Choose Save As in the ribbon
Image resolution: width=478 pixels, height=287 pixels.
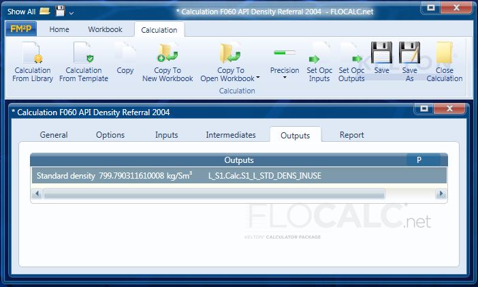tap(409, 62)
